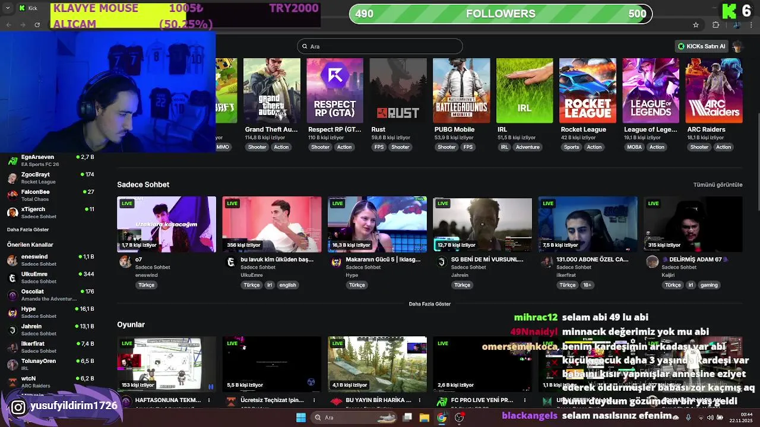The image size is (760, 427).
Task: Open İlkerfirat avatar in recommended channels
Action: [x=12, y=347]
